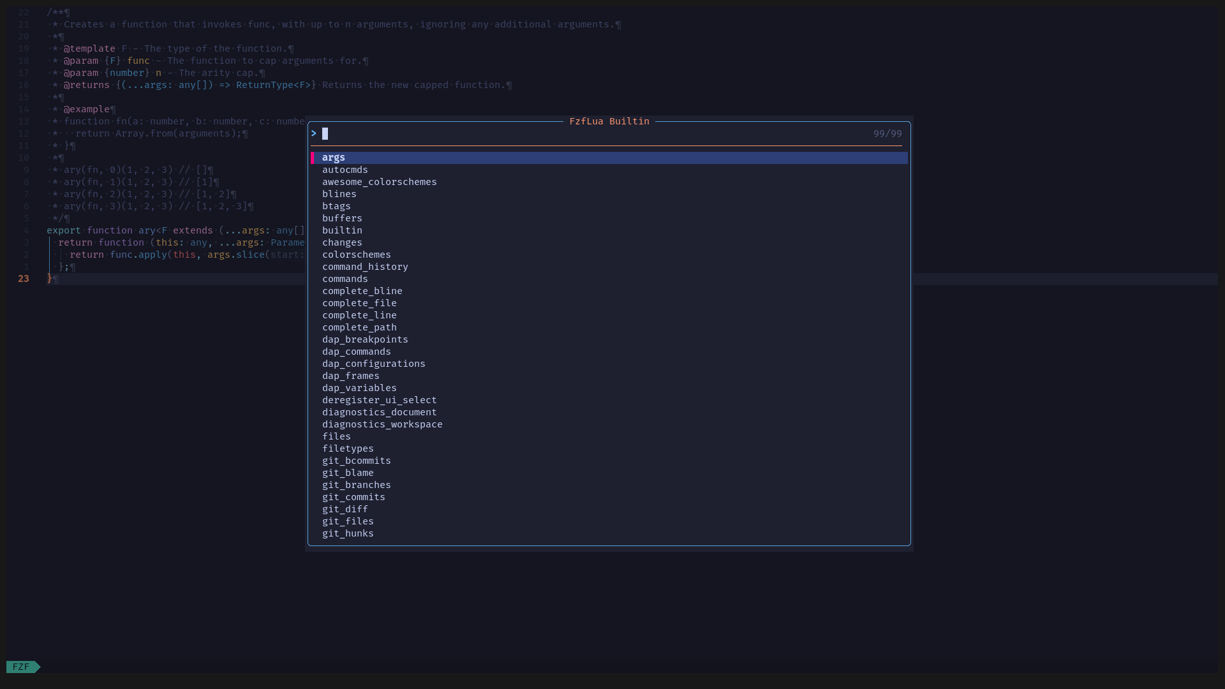Pick the git_branches entry
The width and height of the screenshot is (1225, 689).
coord(356,485)
